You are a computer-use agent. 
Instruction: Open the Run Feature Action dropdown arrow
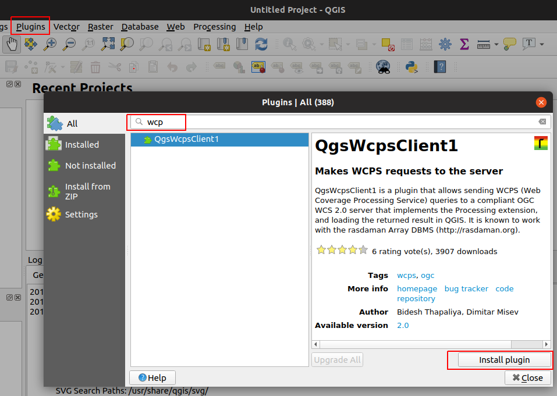pos(321,44)
